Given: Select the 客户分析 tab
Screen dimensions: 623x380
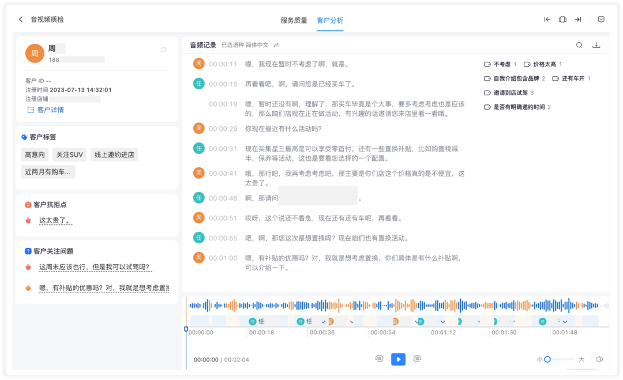Looking at the screenshot, I should pyautogui.click(x=330, y=20).
